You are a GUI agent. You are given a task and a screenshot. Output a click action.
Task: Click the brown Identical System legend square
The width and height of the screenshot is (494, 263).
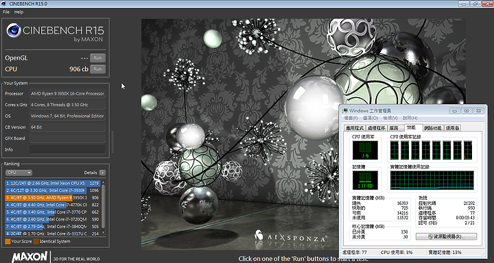click(x=36, y=242)
